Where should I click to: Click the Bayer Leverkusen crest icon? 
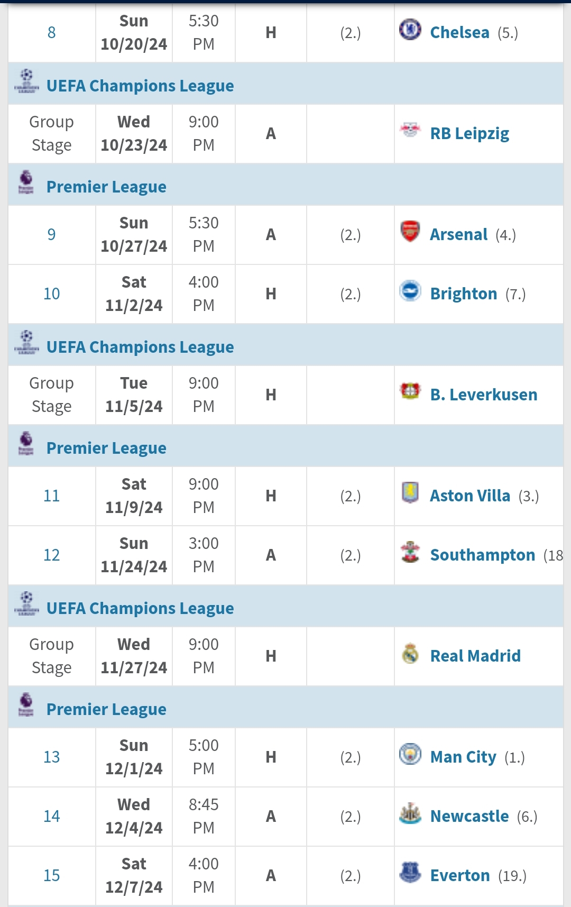tap(410, 391)
